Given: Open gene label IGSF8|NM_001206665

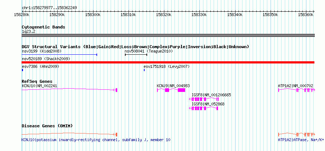Looking at the screenshot, I should (211, 95).
